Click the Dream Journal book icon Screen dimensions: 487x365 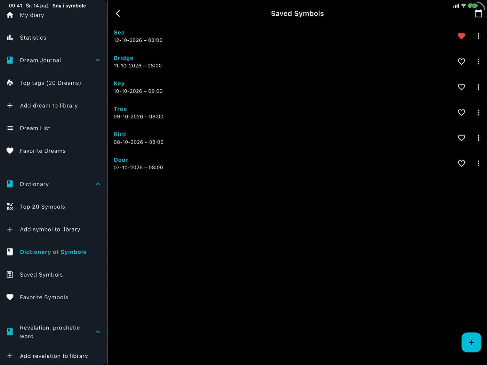pos(10,60)
